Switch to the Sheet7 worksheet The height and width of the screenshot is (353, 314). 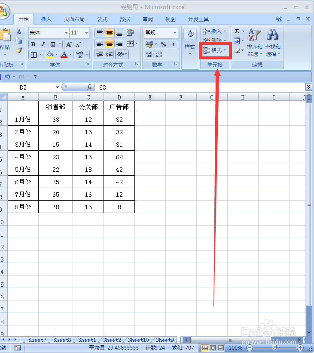point(37,340)
